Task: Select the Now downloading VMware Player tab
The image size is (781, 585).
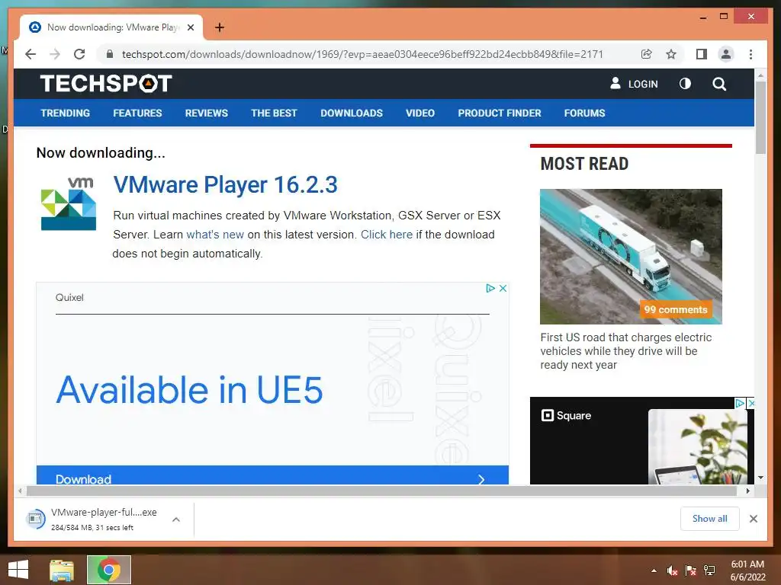Action: coord(111,27)
